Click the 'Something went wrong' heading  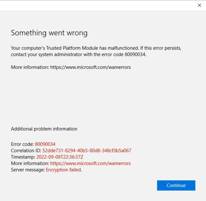click(x=49, y=33)
